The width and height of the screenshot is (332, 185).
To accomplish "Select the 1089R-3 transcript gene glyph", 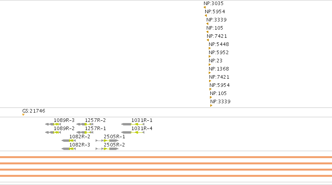I will tap(53, 124).
